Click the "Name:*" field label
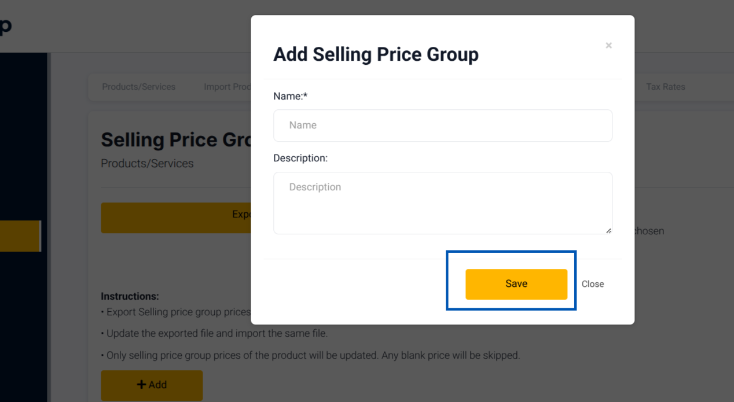The image size is (734, 402). pyautogui.click(x=290, y=96)
